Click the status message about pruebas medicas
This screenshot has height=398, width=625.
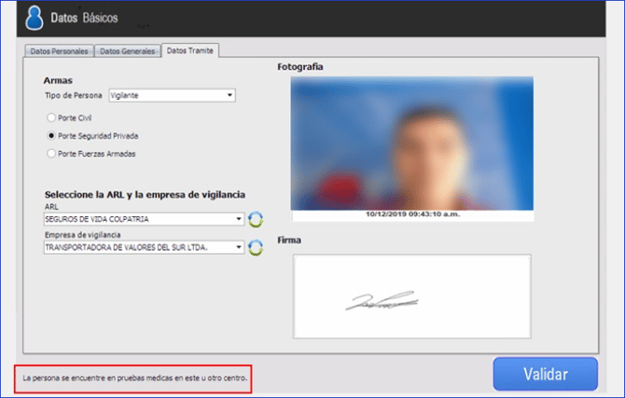tap(134, 378)
